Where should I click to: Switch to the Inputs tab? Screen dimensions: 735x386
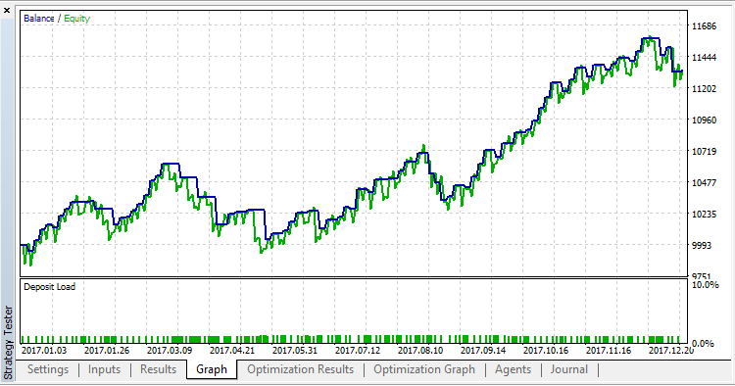pos(104,369)
